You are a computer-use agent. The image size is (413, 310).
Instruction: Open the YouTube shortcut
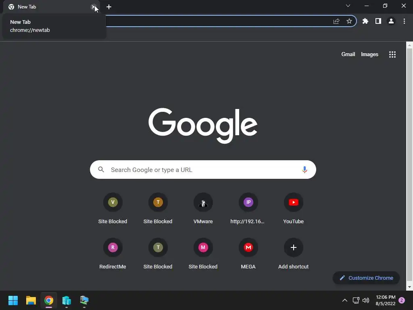[x=294, y=209]
